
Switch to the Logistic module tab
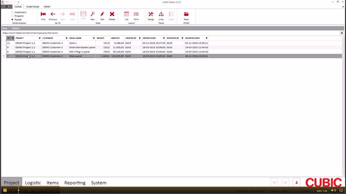(x=33, y=183)
